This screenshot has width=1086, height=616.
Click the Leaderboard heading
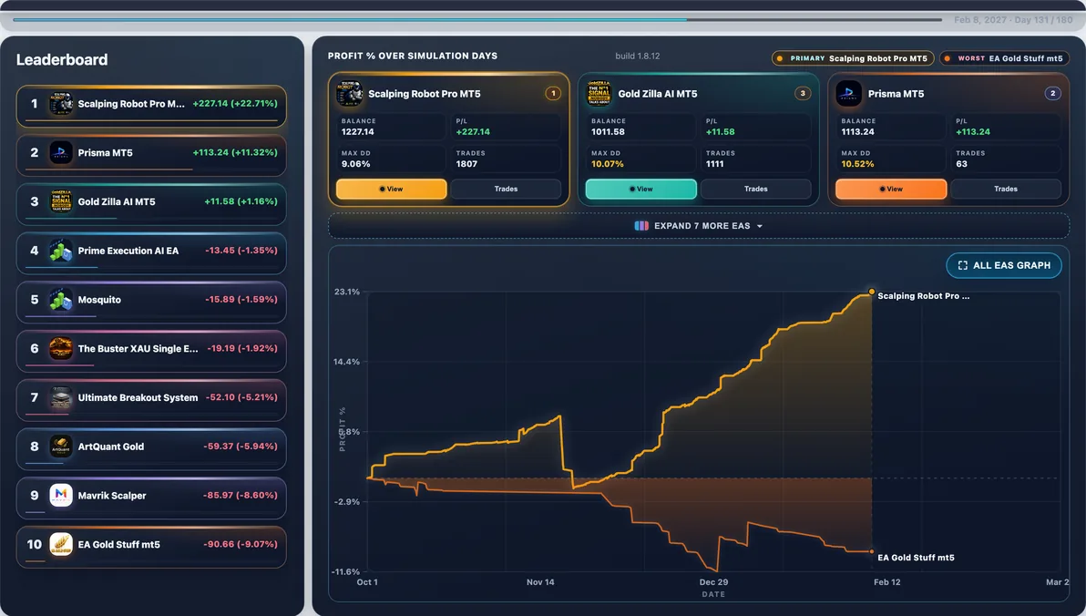coord(62,59)
